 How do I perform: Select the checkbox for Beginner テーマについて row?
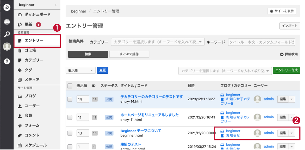(70, 133)
